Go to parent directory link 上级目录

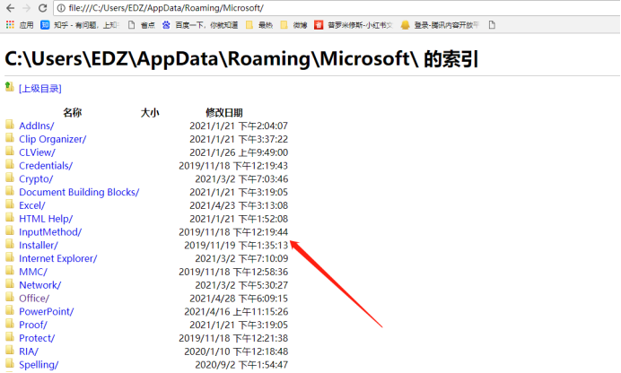40,89
